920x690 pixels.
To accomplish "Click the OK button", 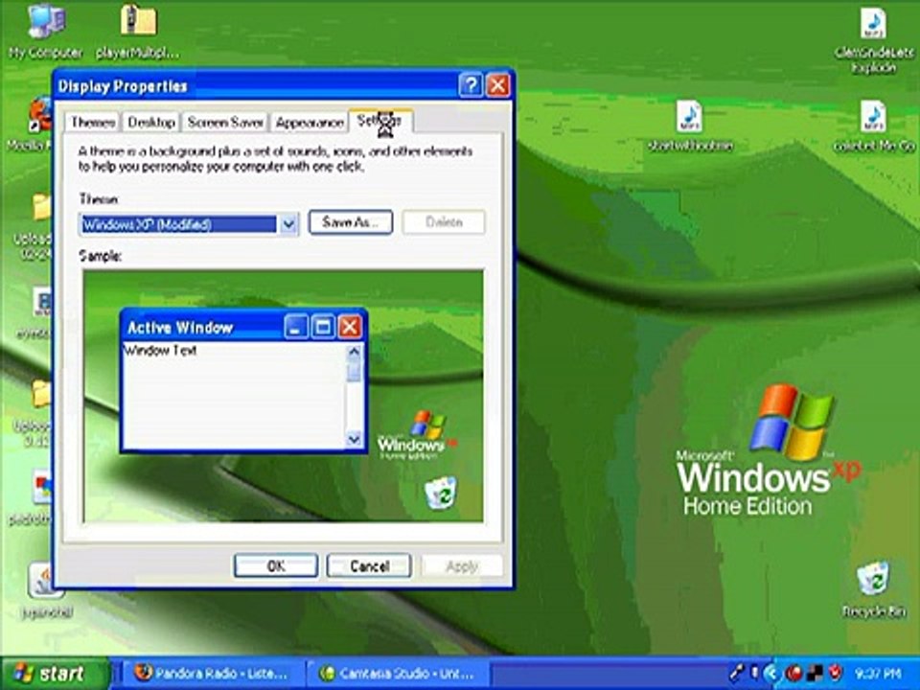I will click(x=276, y=565).
